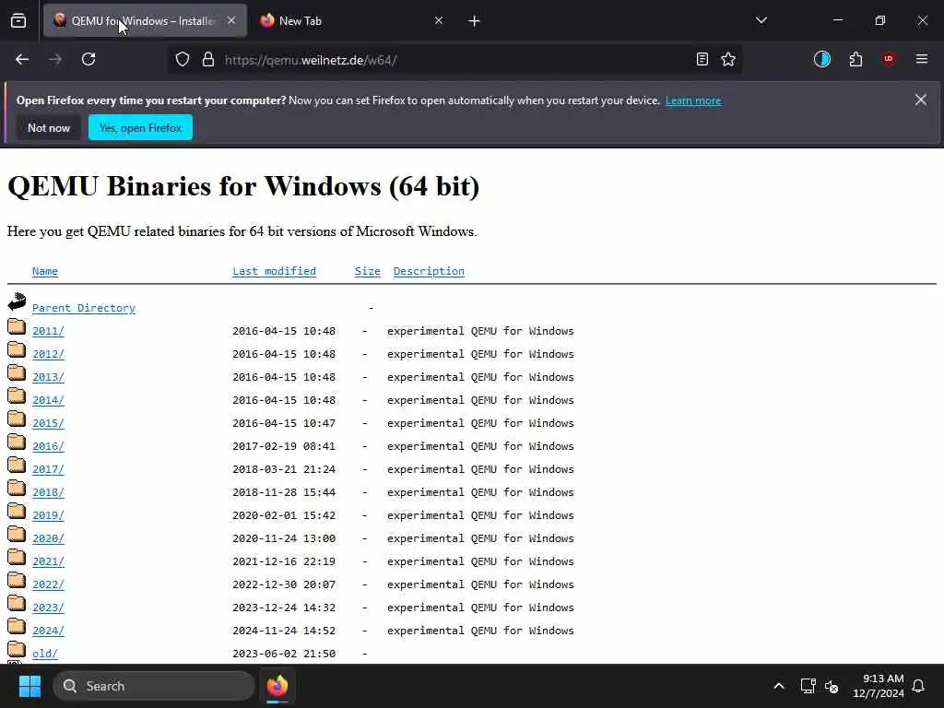Click the folder icon beside 2024/
This screenshot has height=708, width=944.
tap(17, 626)
